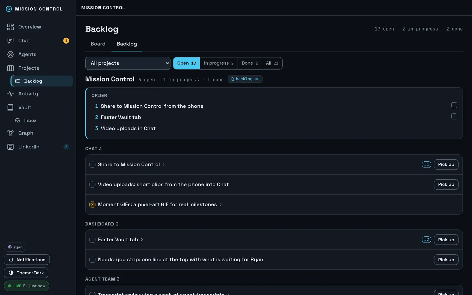Viewport: 472px width, 295px height.
Task: Filter by Done 2
Action: click(x=250, y=63)
